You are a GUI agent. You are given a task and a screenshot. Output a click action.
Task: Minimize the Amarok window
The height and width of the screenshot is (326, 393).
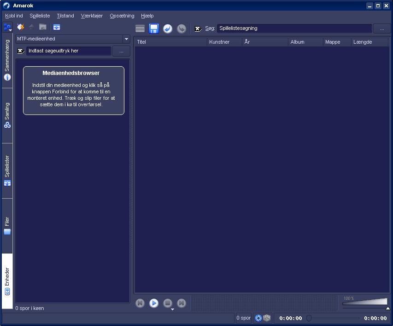(370, 6)
